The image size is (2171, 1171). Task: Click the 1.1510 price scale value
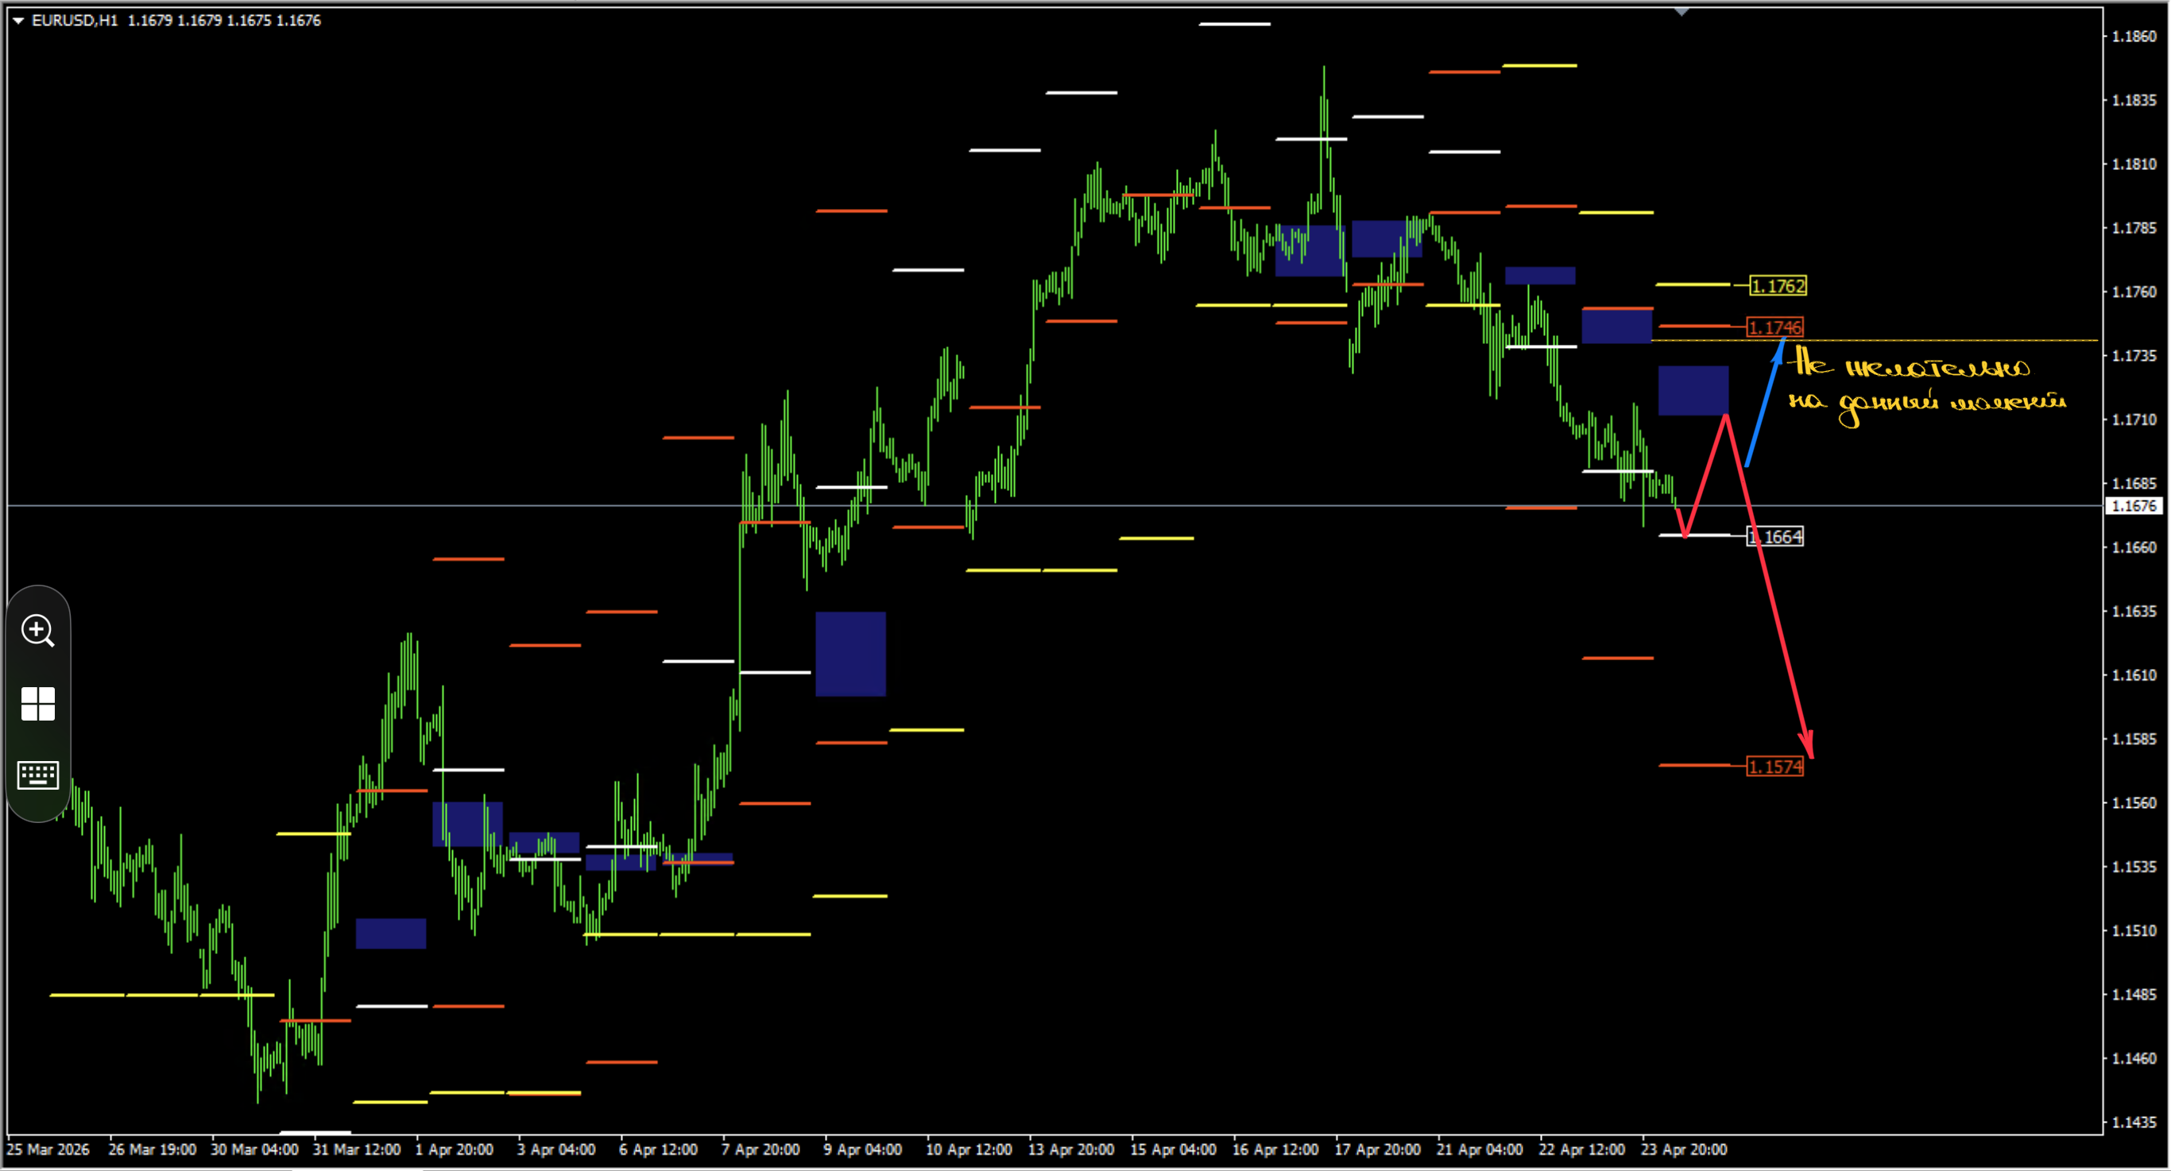2134,930
